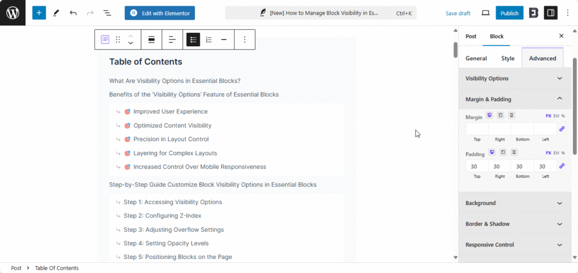
Task: Click the Padding Top input field
Action: pyautogui.click(x=477, y=166)
